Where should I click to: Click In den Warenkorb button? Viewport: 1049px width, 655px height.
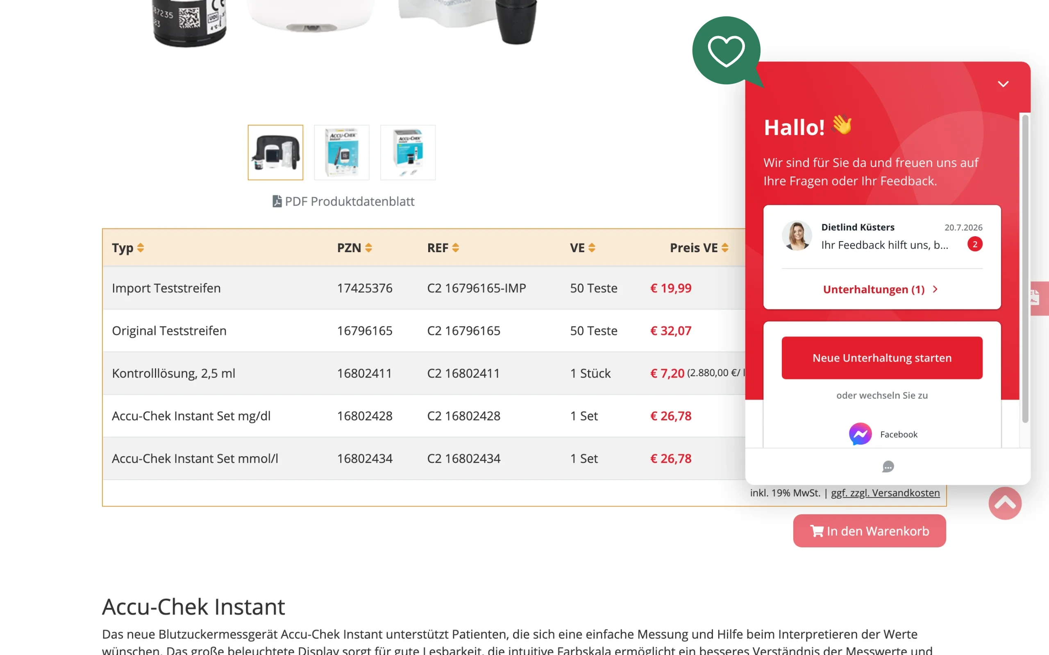(870, 531)
